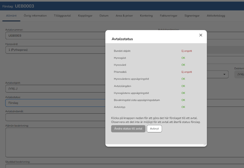The width and height of the screenshot is (244, 168).
Task: Open the Signeringar tab
Action: (192, 16)
